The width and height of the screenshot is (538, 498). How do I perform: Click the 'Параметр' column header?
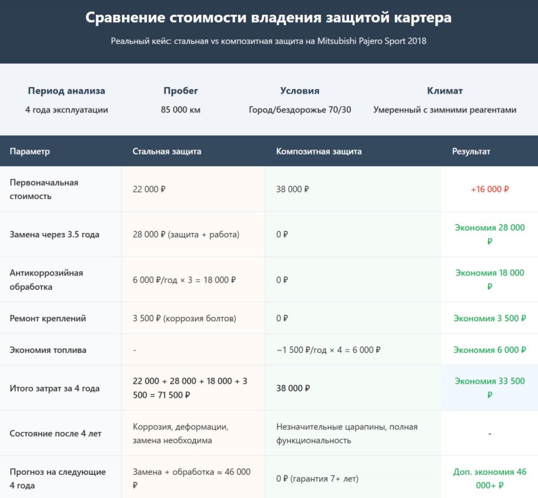pos(30,151)
